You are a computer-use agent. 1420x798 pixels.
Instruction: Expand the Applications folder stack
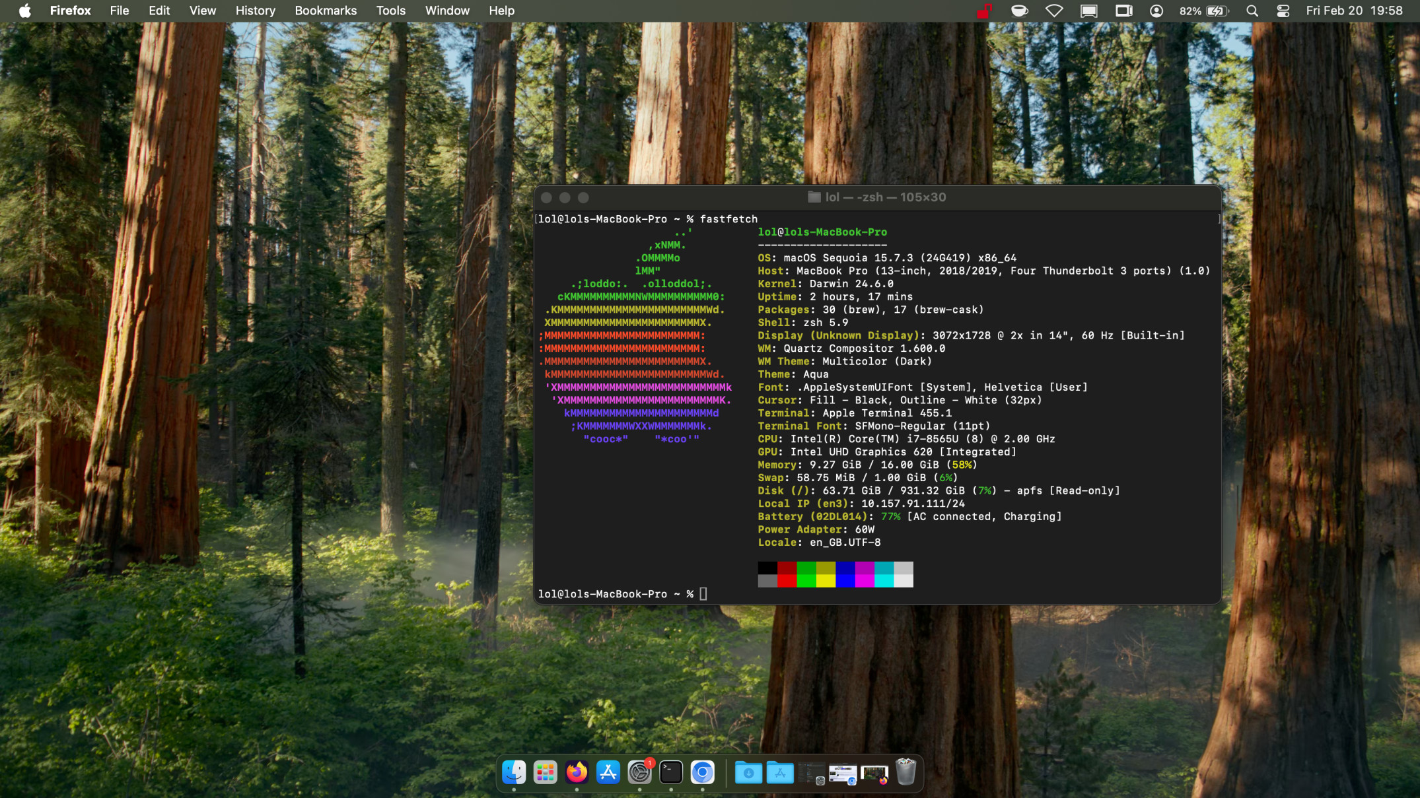[x=779, y=772]
